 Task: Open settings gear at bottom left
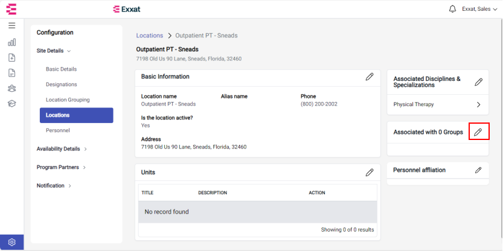point(12,242)
